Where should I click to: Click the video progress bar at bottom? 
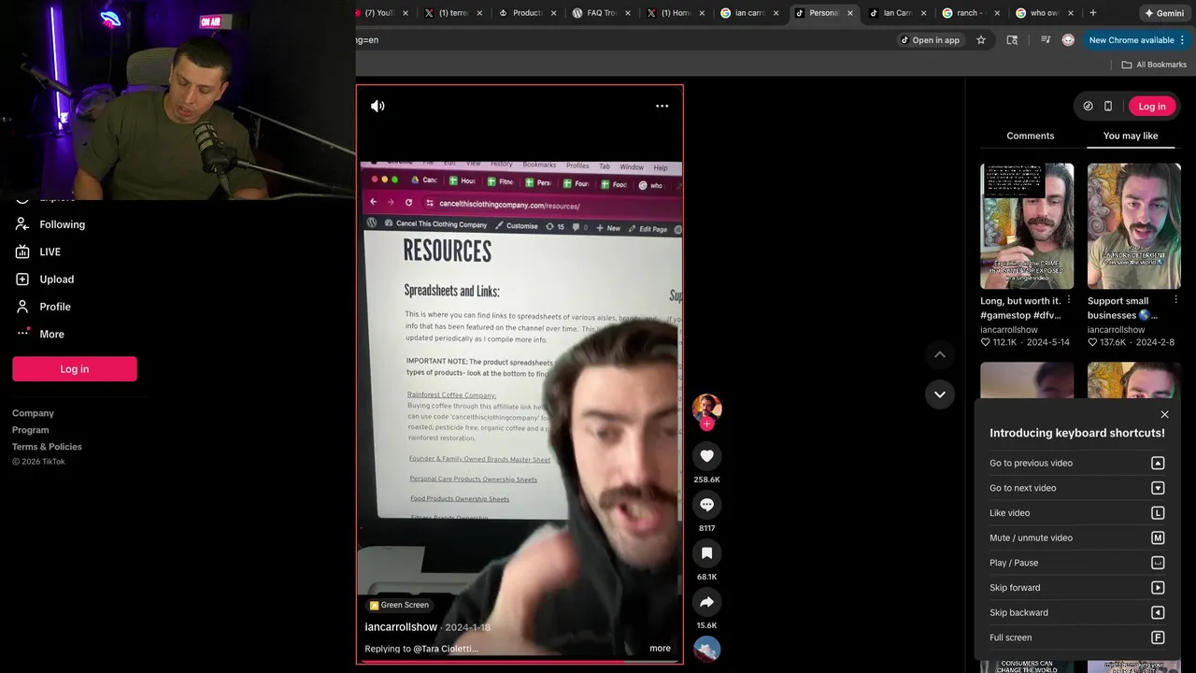[520, 662]
